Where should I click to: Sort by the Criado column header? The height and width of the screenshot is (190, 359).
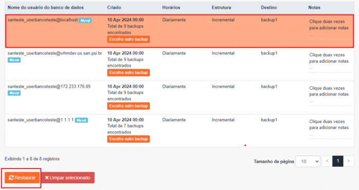(114, 8)
